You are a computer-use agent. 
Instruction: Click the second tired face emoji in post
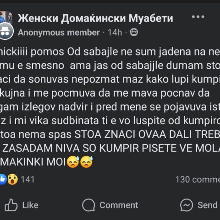pyautogui.click(x=87, y=162)
